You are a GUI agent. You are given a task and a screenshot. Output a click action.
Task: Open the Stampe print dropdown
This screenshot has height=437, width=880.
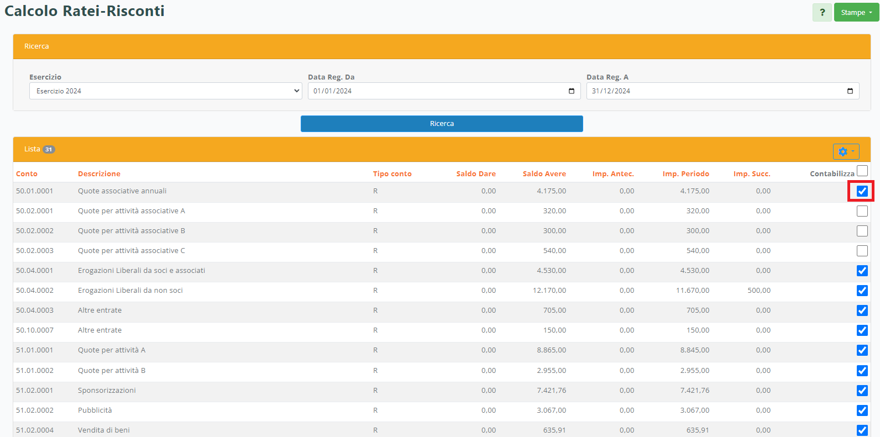point(856,13)
